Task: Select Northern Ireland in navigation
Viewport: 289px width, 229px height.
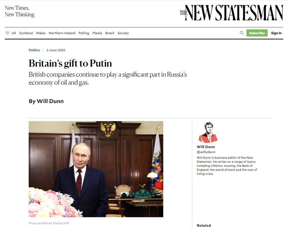Action: pos(62,33)
